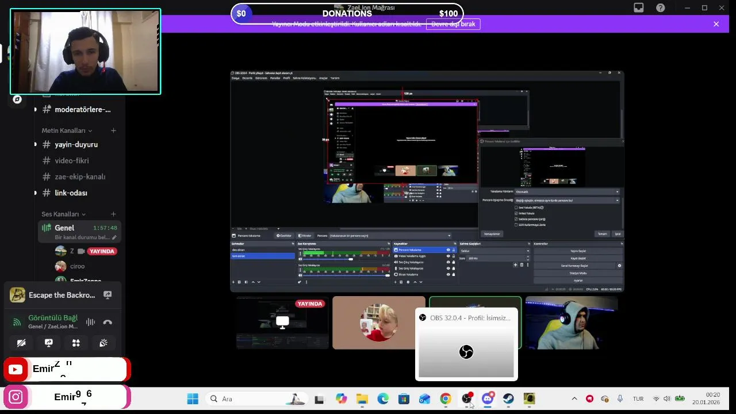Click Tamam in OBS properties dialog
Image resolution: width=736 pixels, height=414 pixels.
602,234
